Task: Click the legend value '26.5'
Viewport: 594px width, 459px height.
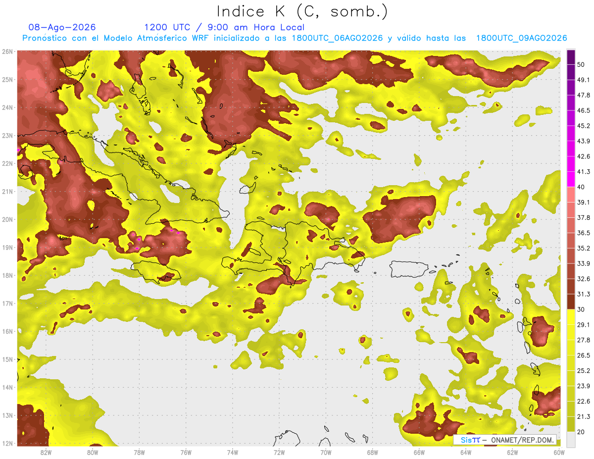Action: pyautogui.click(x=584, y=356)
